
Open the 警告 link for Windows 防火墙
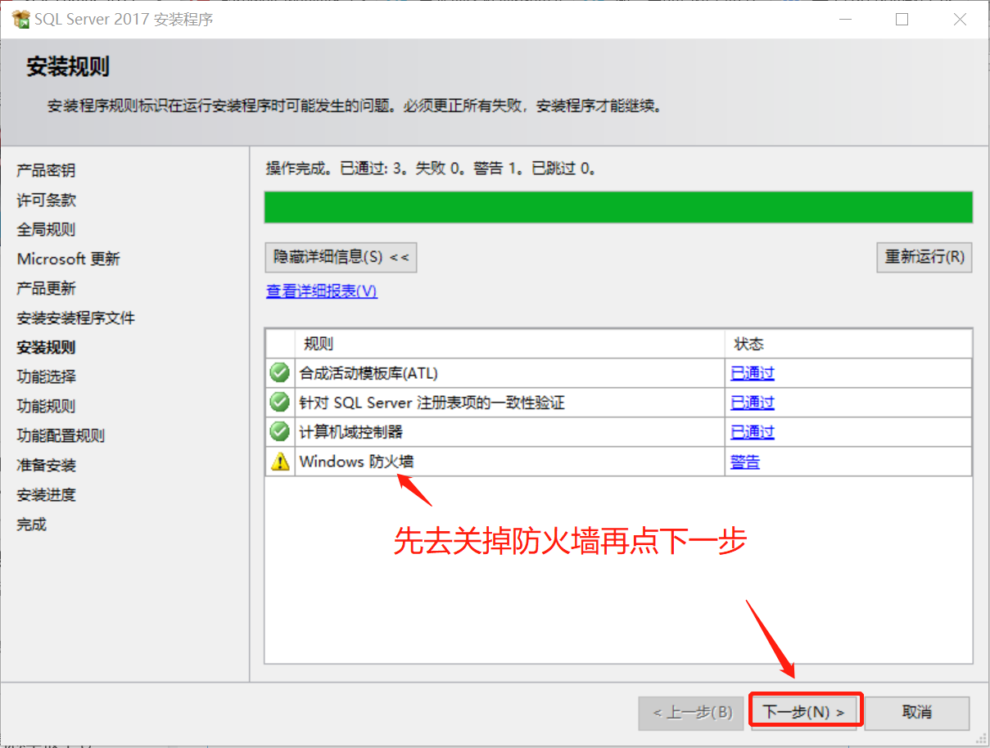click(745, 462)
